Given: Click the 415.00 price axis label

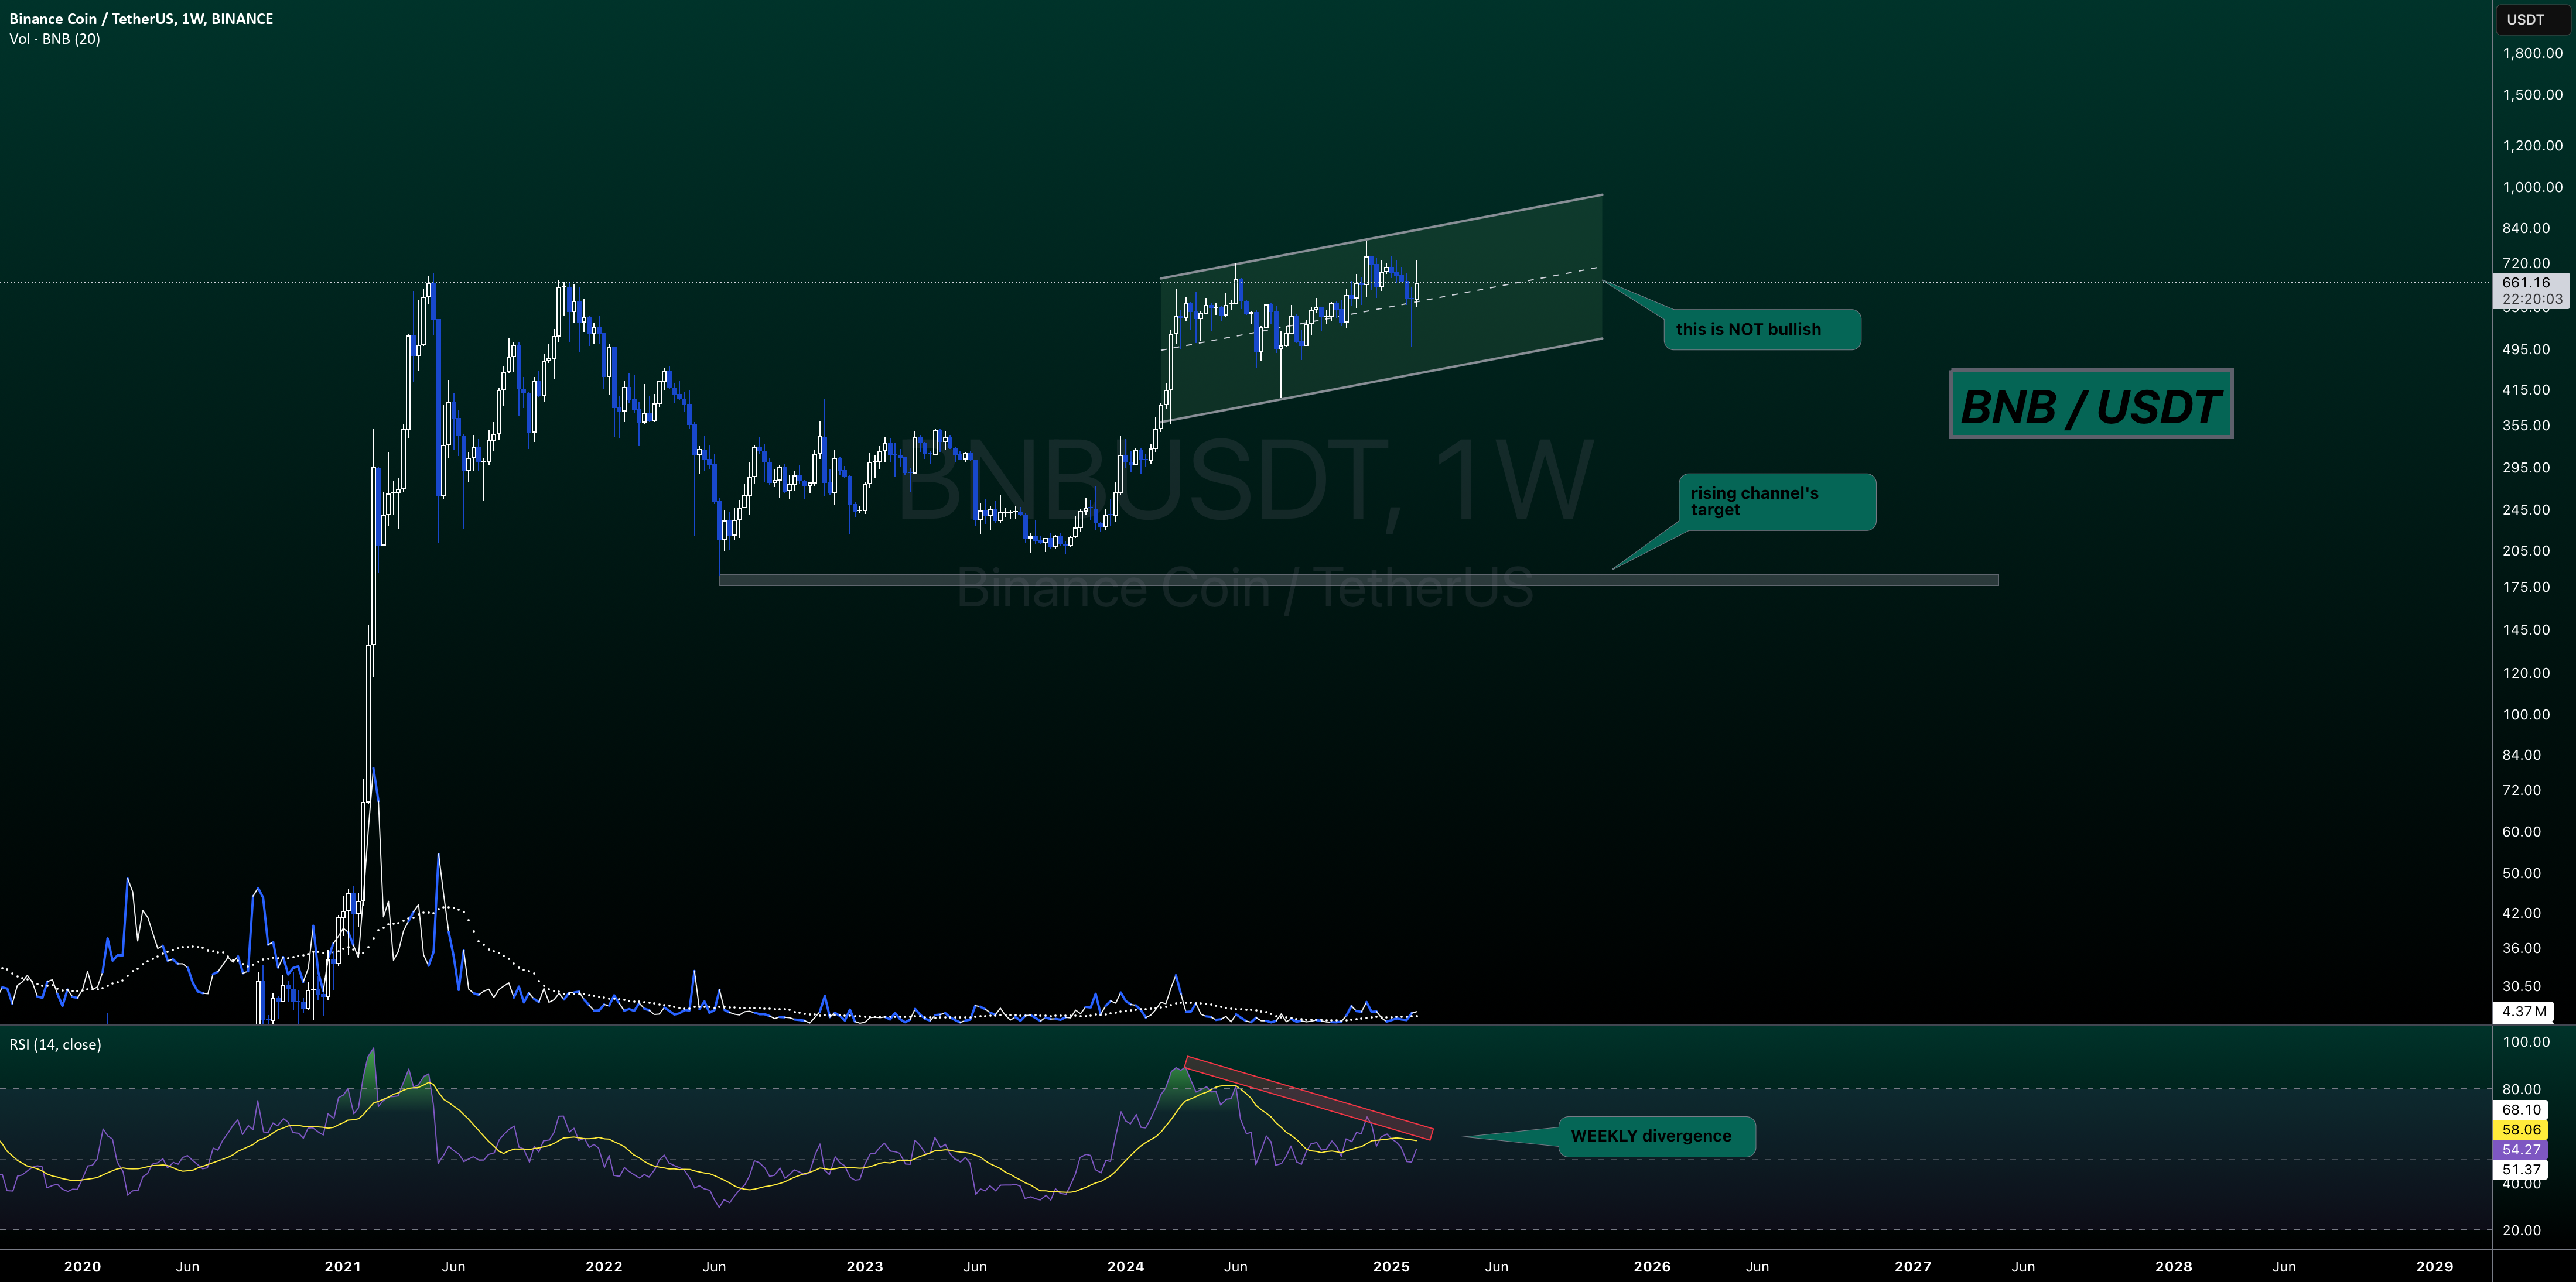Looking at the screenshot, I should coord(2526,390).
